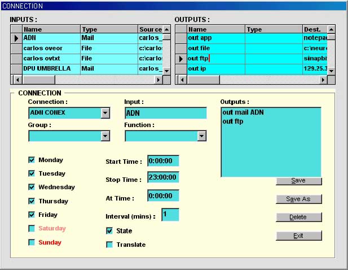Image resolution: width=348 pixels, height=270 pixels.
Task: Open the Connection dropdown list
Action: [105, 113]
